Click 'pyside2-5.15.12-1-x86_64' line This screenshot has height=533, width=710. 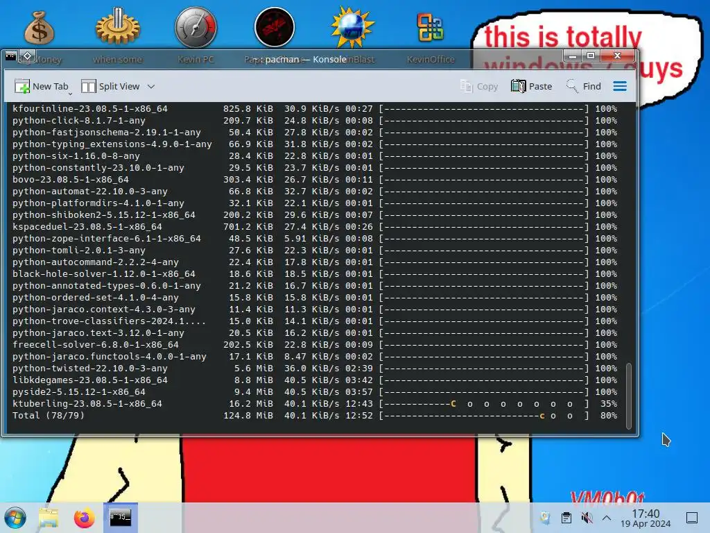(x=79, y=392)
